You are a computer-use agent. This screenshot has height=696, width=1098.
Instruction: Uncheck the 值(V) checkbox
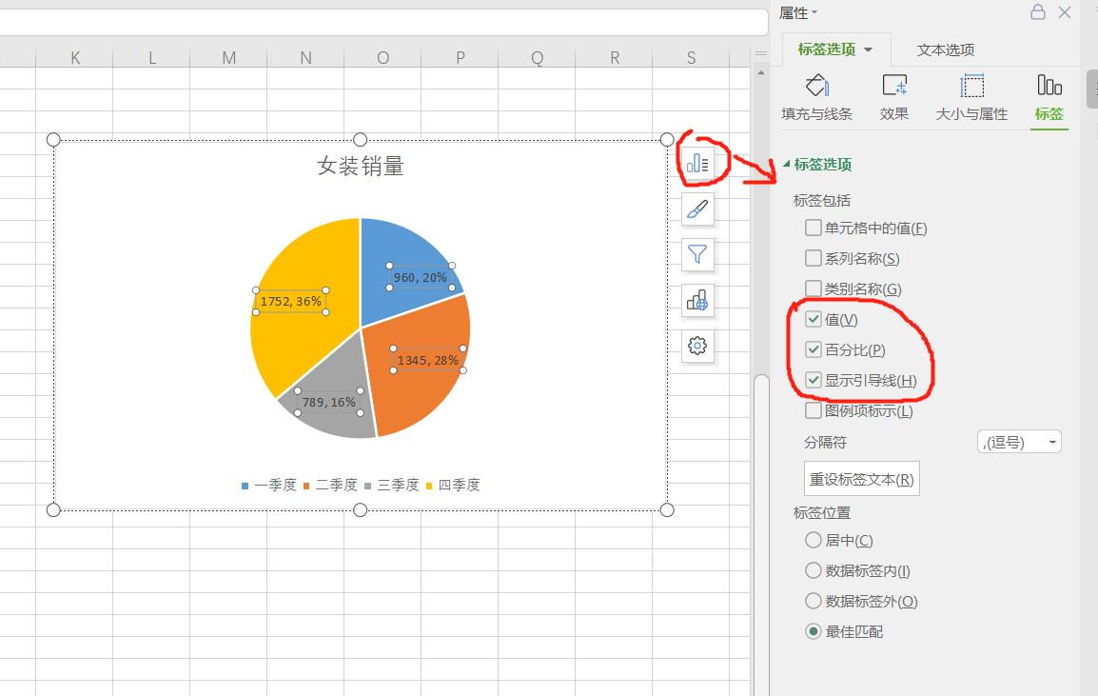point(813,320)
